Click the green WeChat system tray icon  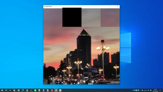(138, 90)
